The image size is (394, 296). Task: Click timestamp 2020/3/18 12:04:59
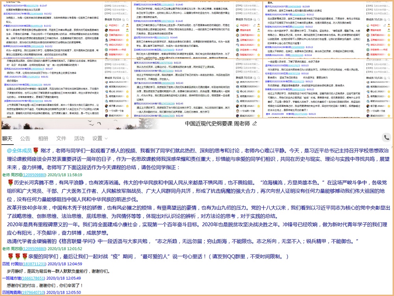pyautogui.click(x=65, y=264)
